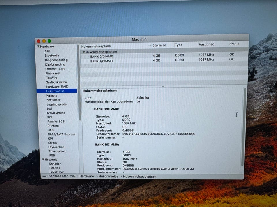The image size is (277, 207).
Task: Click Hukommelsespladser in the bottom path bar
Action: coord(139,177)
